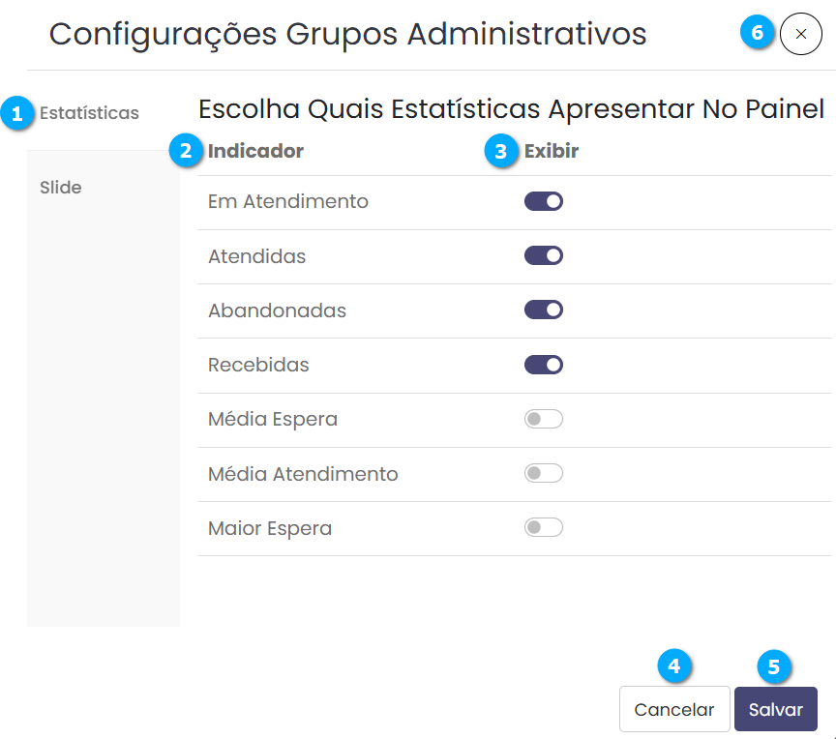Screen dimensions: 836x739
Task: Close the Configurações dialog with X
Action: [800, 34]
